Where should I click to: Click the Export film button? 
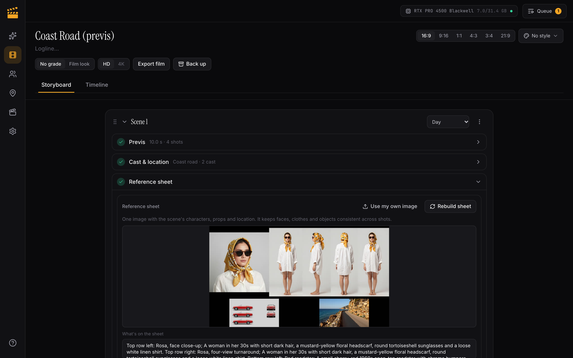[x=151, y=64]
